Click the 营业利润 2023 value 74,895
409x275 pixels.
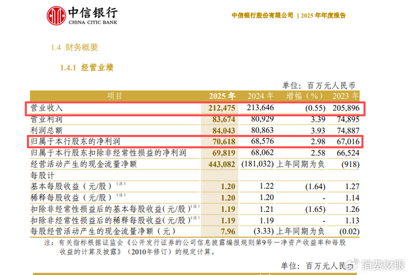click(348, 119)
